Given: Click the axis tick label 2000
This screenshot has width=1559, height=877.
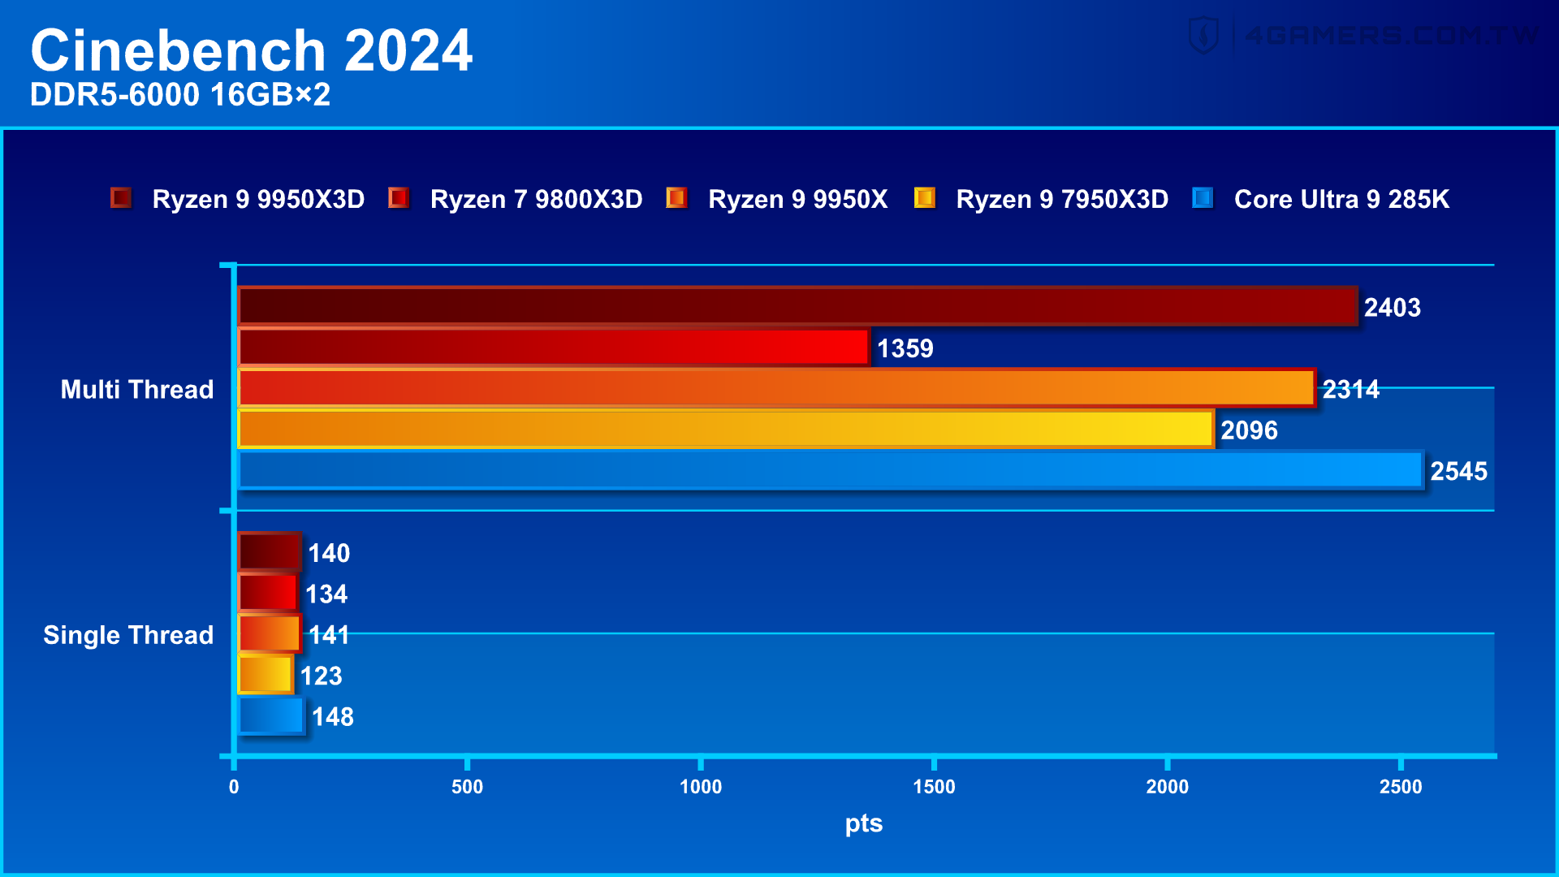Looking at the screenshot, I should tap(1168, 786).
